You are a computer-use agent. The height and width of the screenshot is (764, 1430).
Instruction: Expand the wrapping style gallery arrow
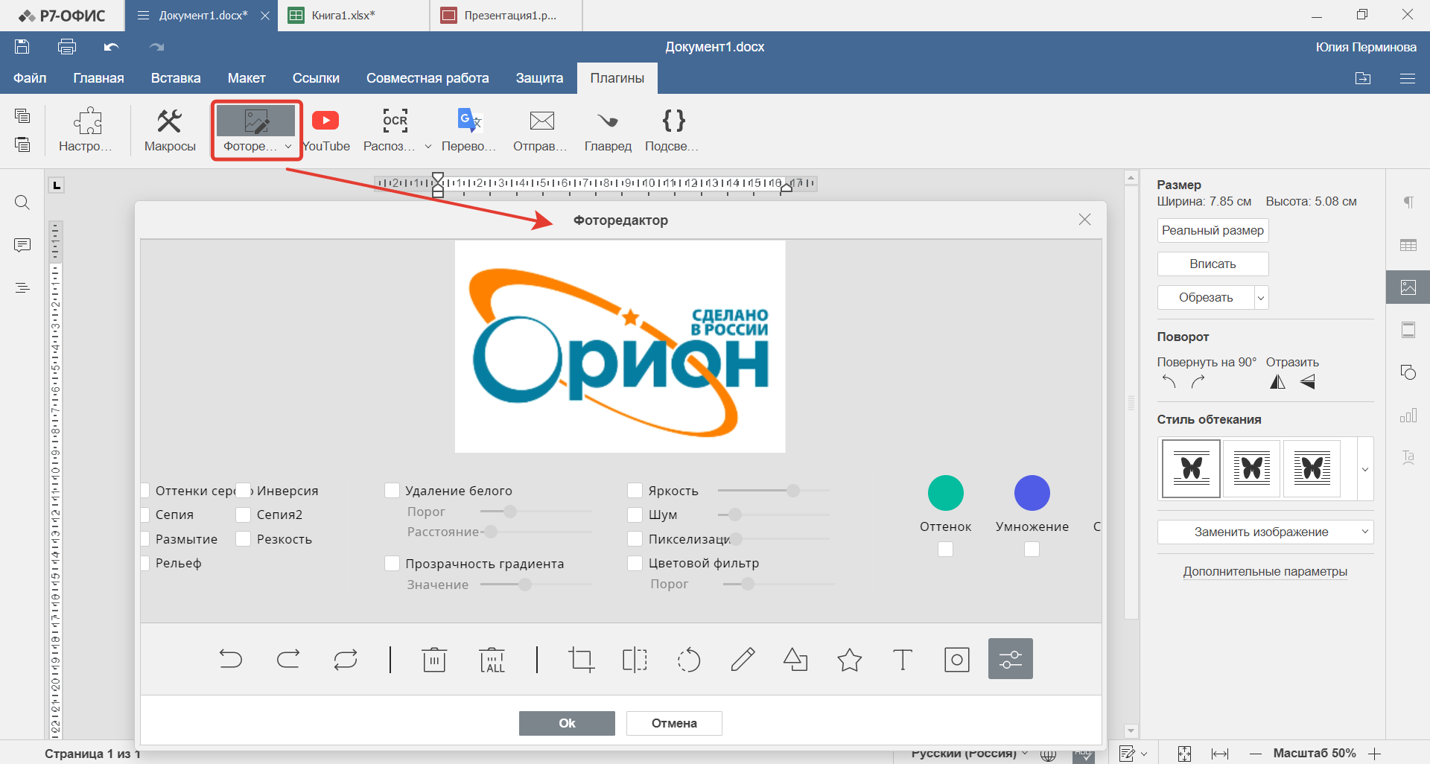1365,469
